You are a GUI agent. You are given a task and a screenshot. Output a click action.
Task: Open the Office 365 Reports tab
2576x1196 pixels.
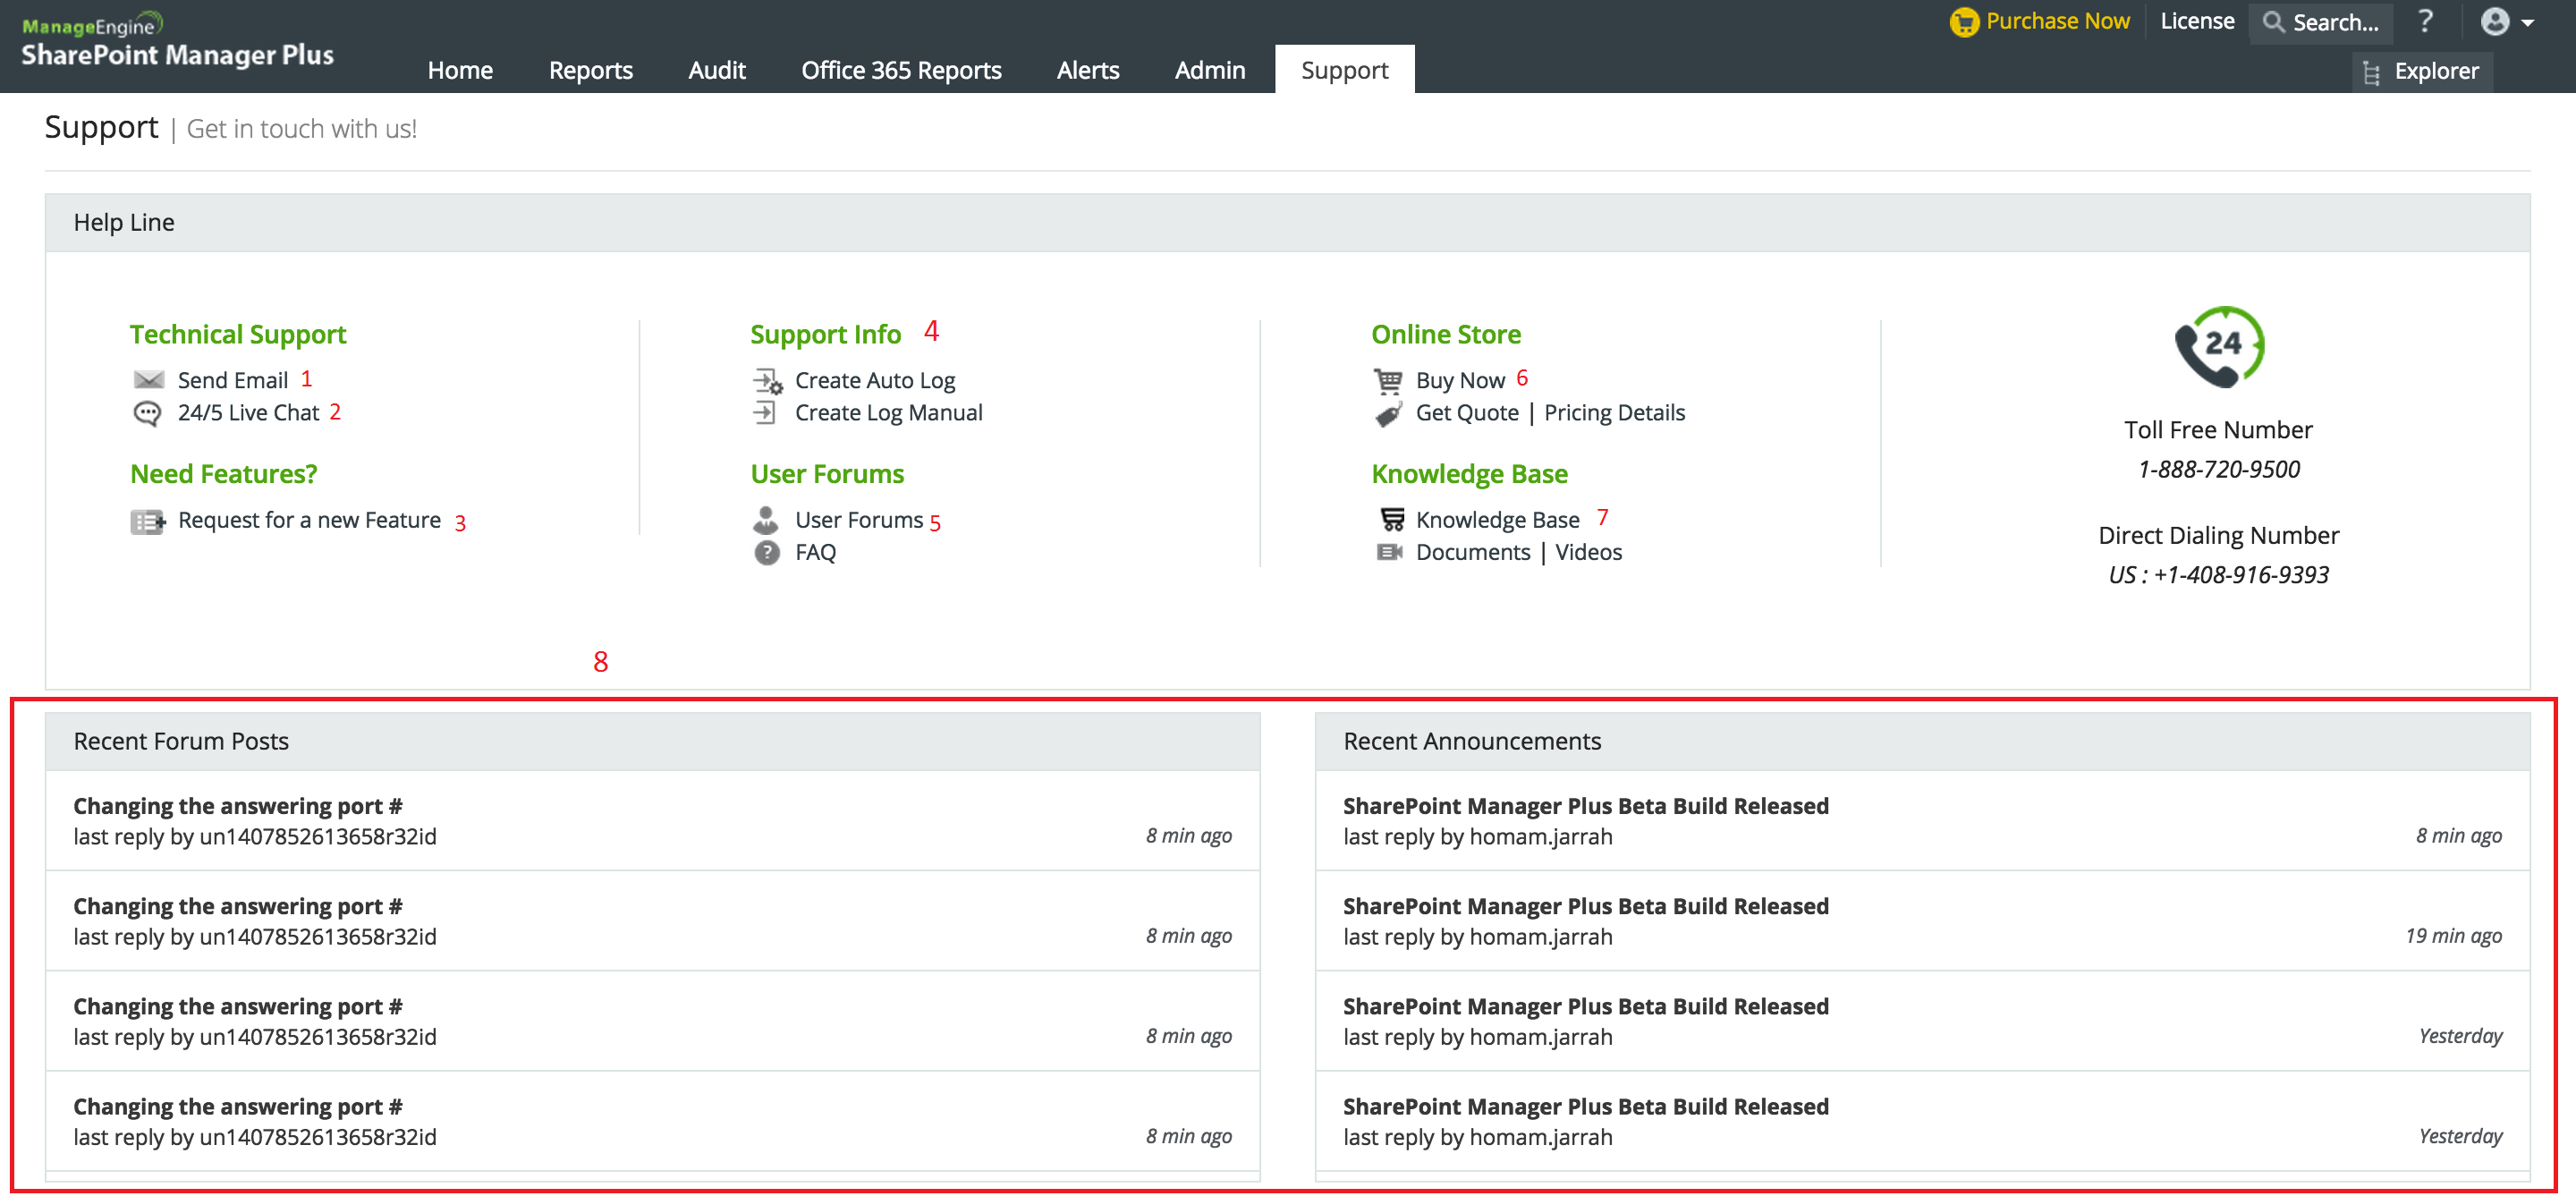tap(900, 70)
